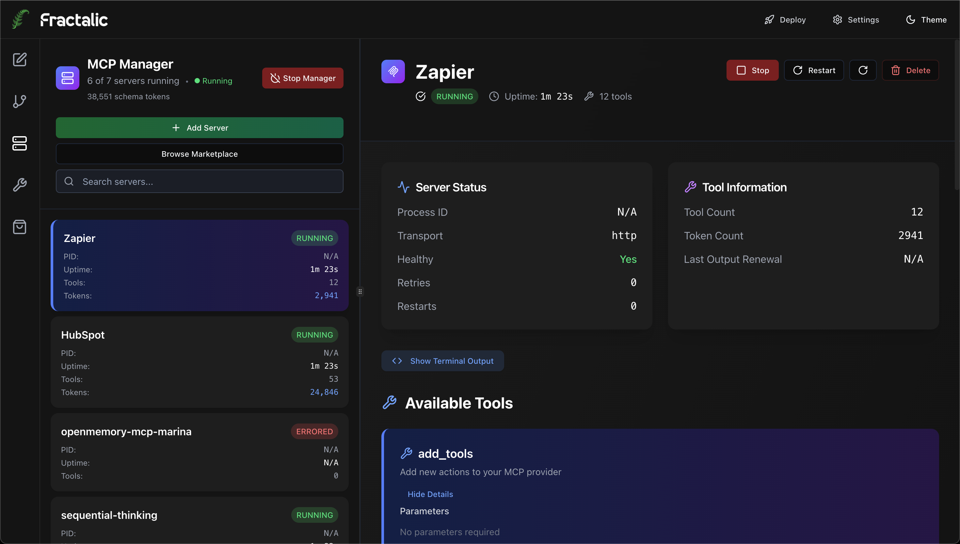Screen dimensions: 960x544
Task: Click the Fractalic fern logo
Action: 20,19
